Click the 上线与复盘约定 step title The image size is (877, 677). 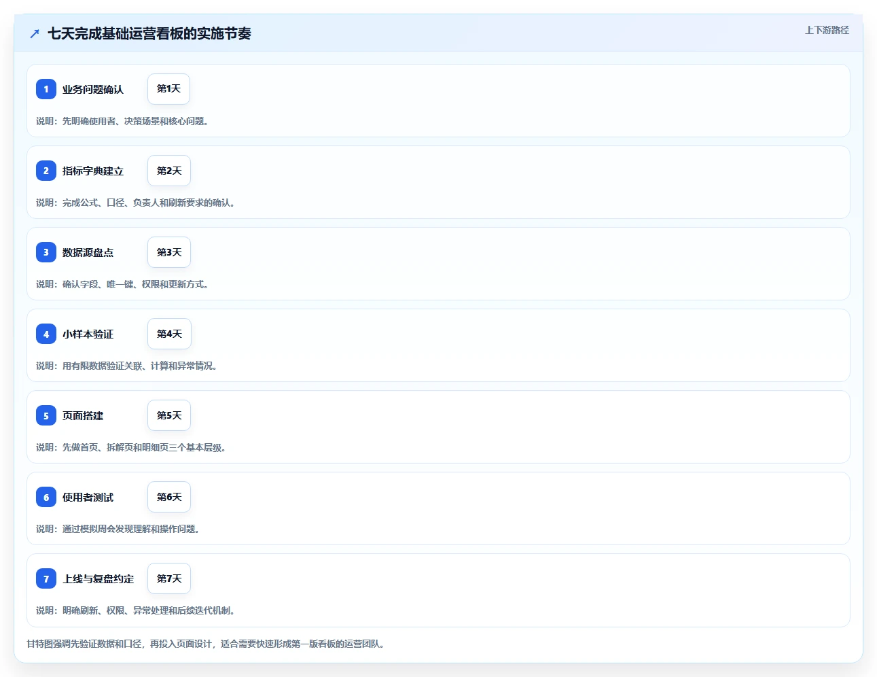(x=98, y=578)
